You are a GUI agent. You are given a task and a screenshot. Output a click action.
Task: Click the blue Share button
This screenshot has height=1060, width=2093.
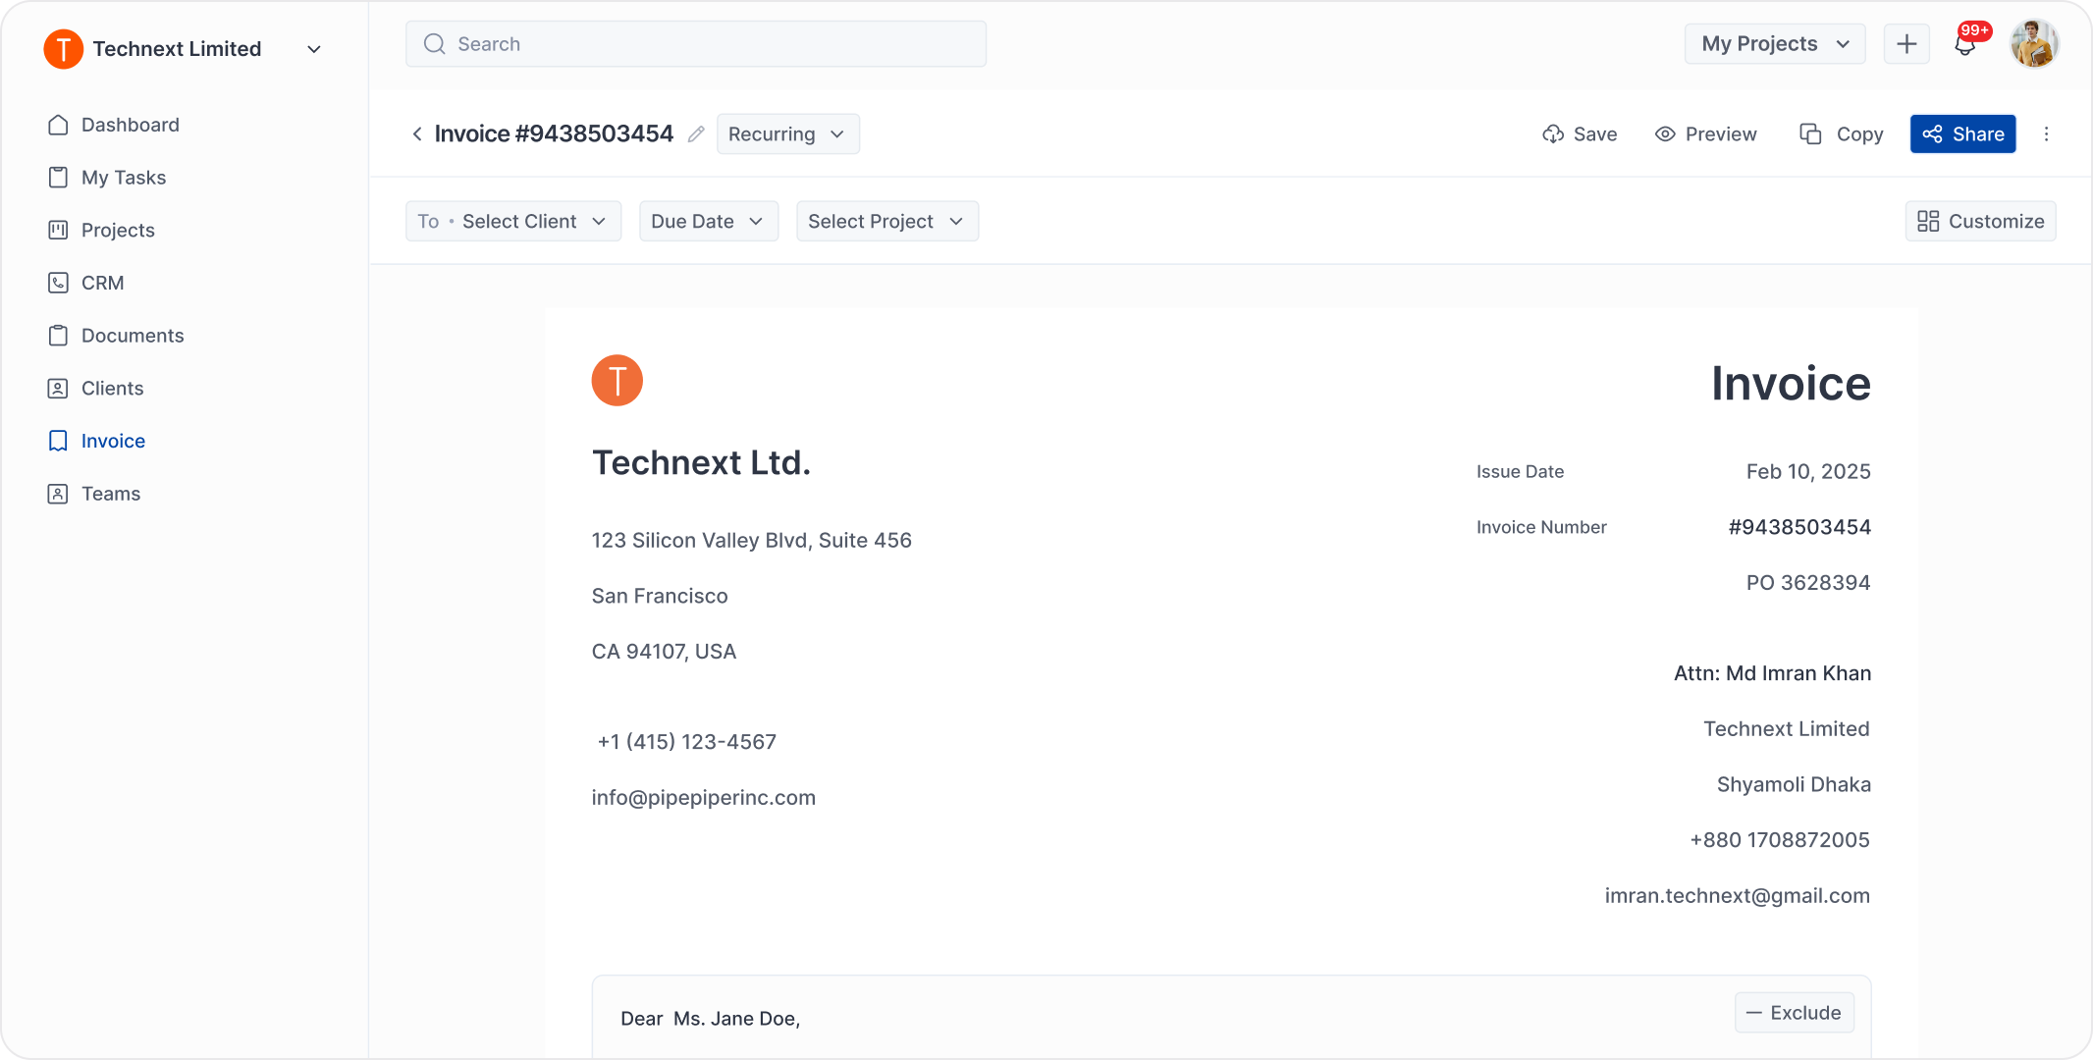pos(1962,134)
